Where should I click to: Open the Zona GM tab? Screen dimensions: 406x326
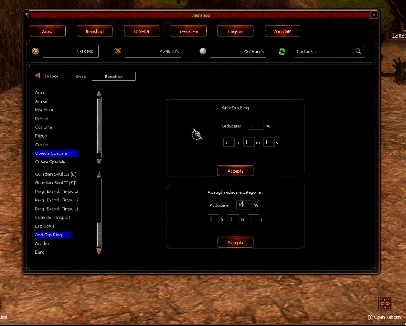282,31
